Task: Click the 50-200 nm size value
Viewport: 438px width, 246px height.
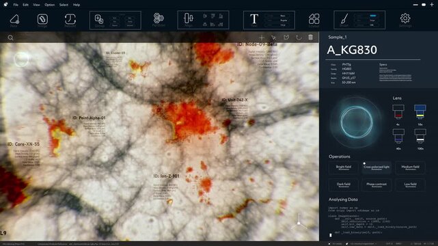Action: [348, 83]
